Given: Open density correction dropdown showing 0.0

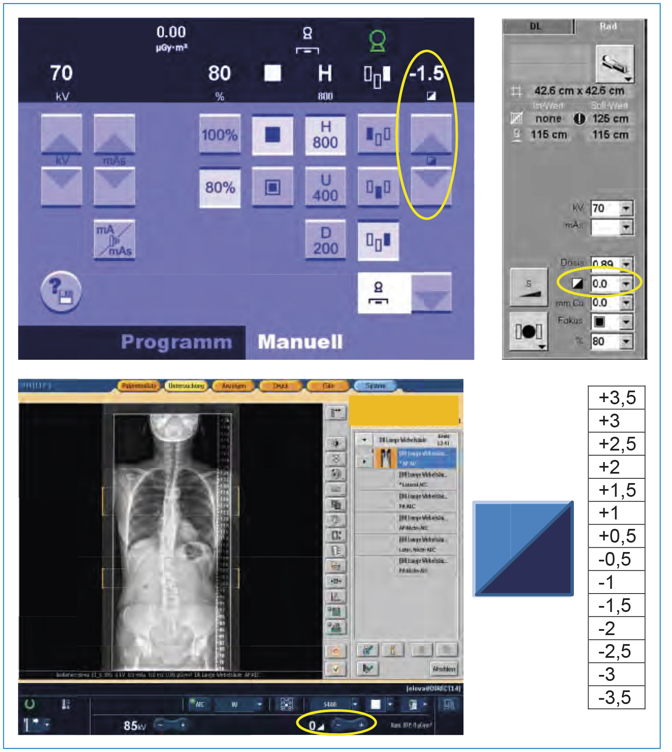Looking at the screenshot, I should [x=626, y=283].
